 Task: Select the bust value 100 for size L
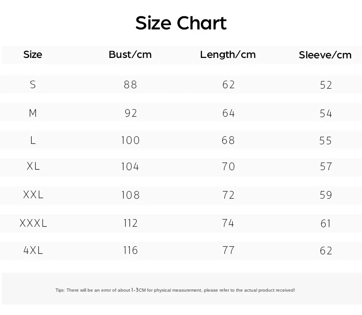click(x=130, y=140)
